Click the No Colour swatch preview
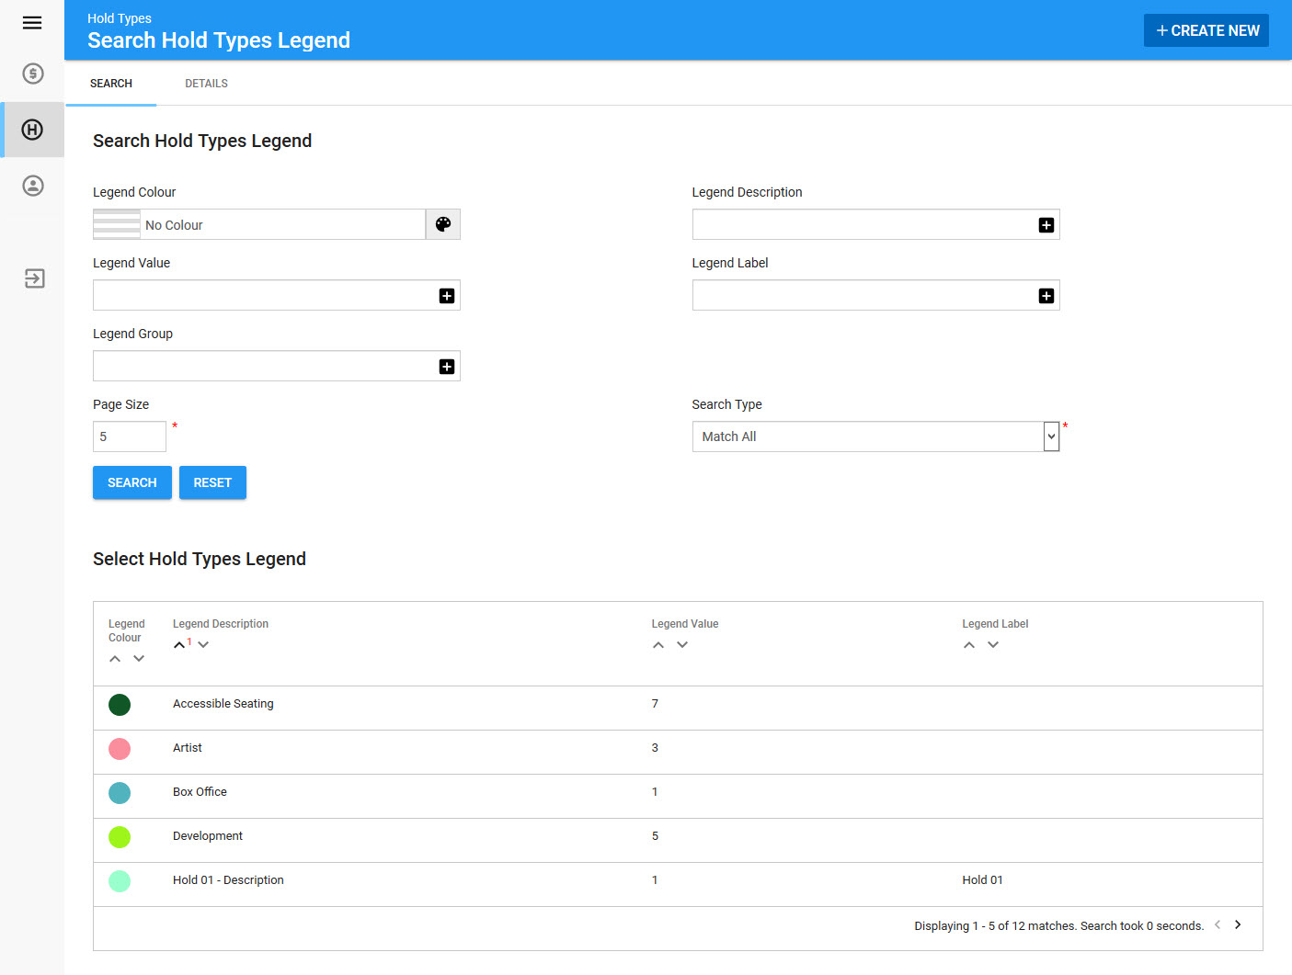The height and width of the screenshot is (975, 1292). [117, 224]
